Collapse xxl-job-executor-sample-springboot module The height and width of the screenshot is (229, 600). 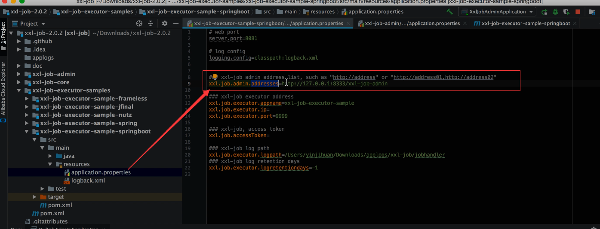pos(27,132)
